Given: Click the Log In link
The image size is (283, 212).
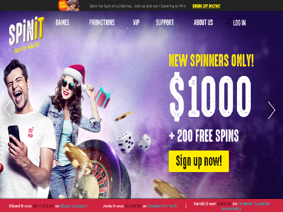Looking at the screenshot, I should click(x=239, y=23).
